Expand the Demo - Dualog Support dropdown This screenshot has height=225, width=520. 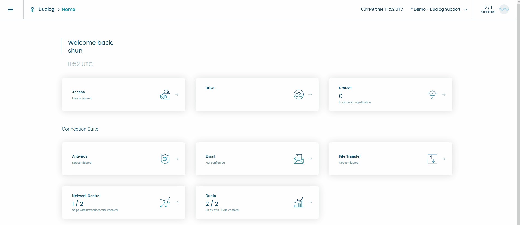[x=439, y=9]
